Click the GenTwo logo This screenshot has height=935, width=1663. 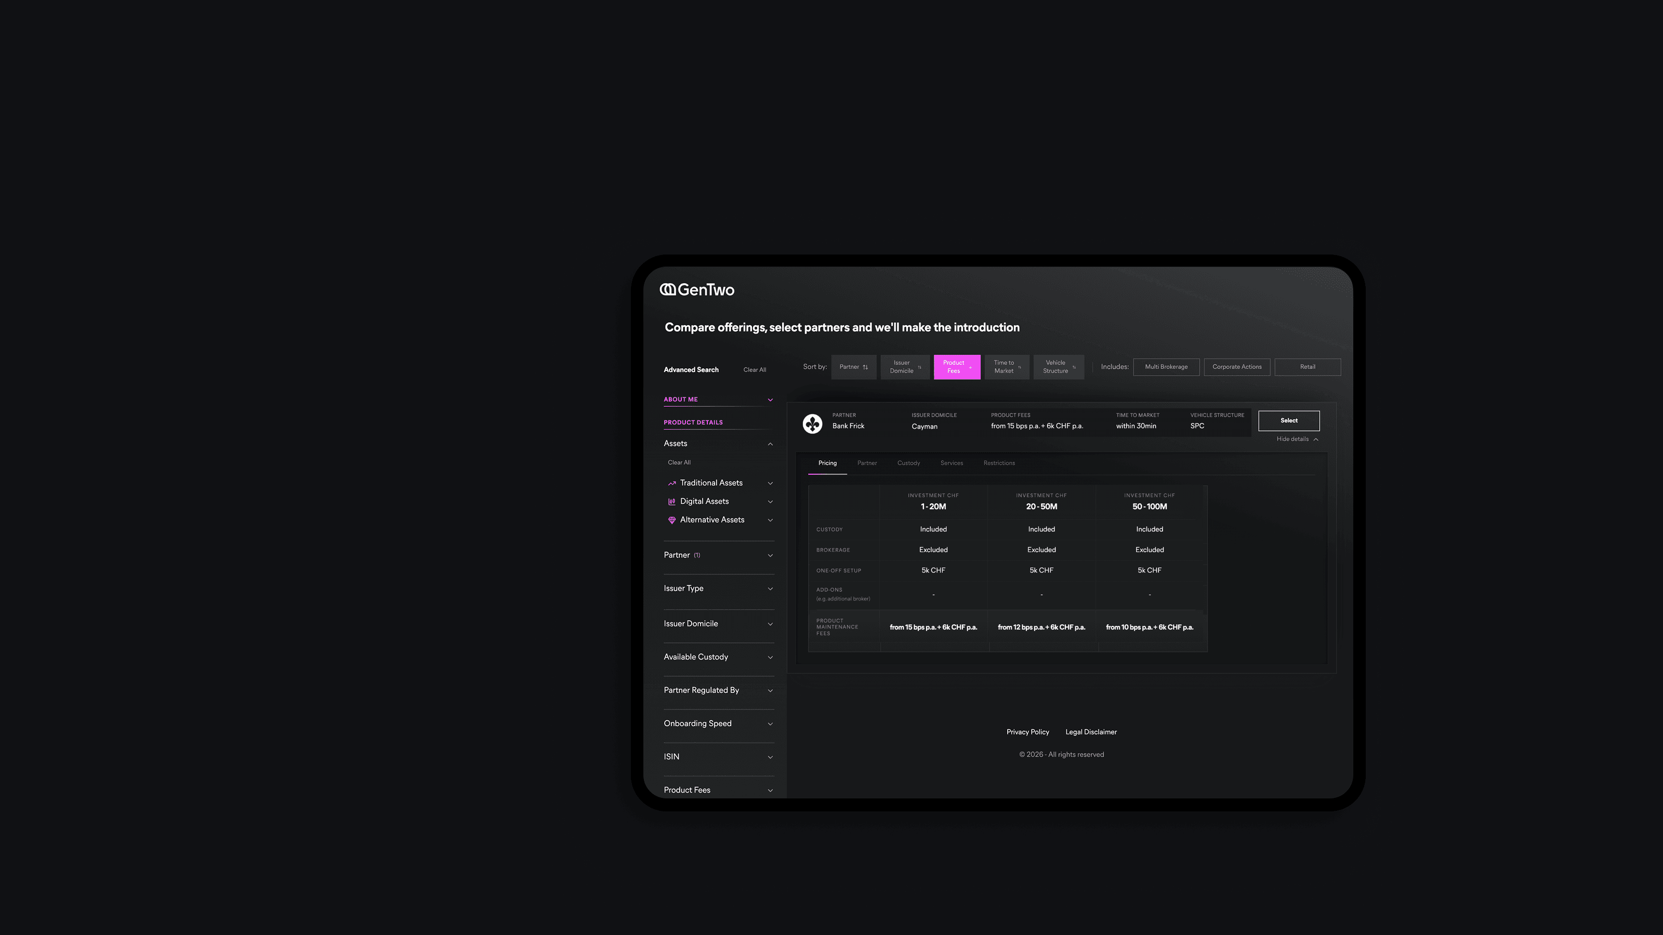[696, 290]
